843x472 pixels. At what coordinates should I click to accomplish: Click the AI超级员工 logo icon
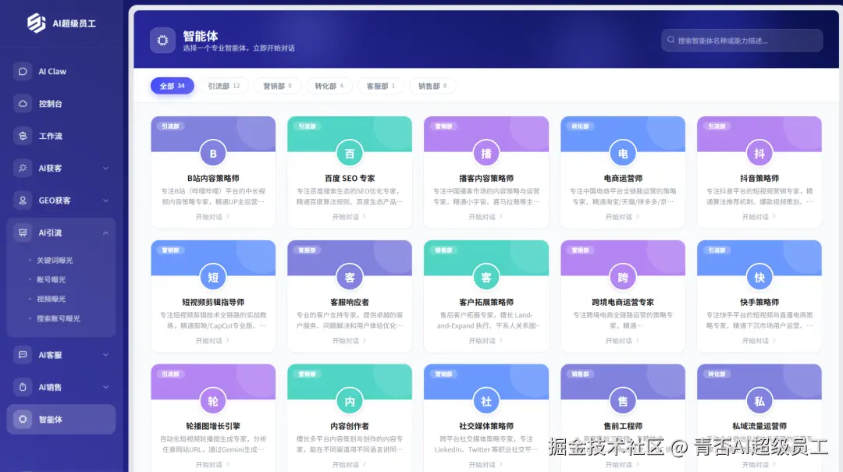[36, 23]
